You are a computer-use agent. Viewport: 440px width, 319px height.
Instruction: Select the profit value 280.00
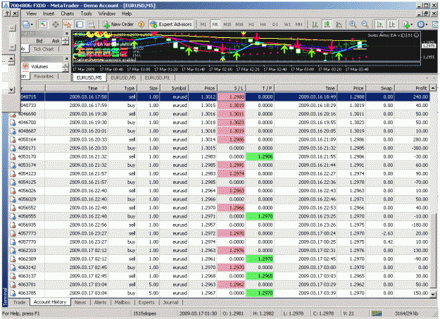pos(420,139)
